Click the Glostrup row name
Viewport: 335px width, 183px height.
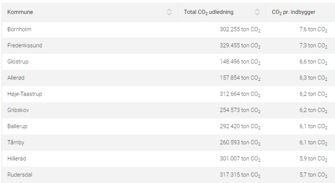18,62
